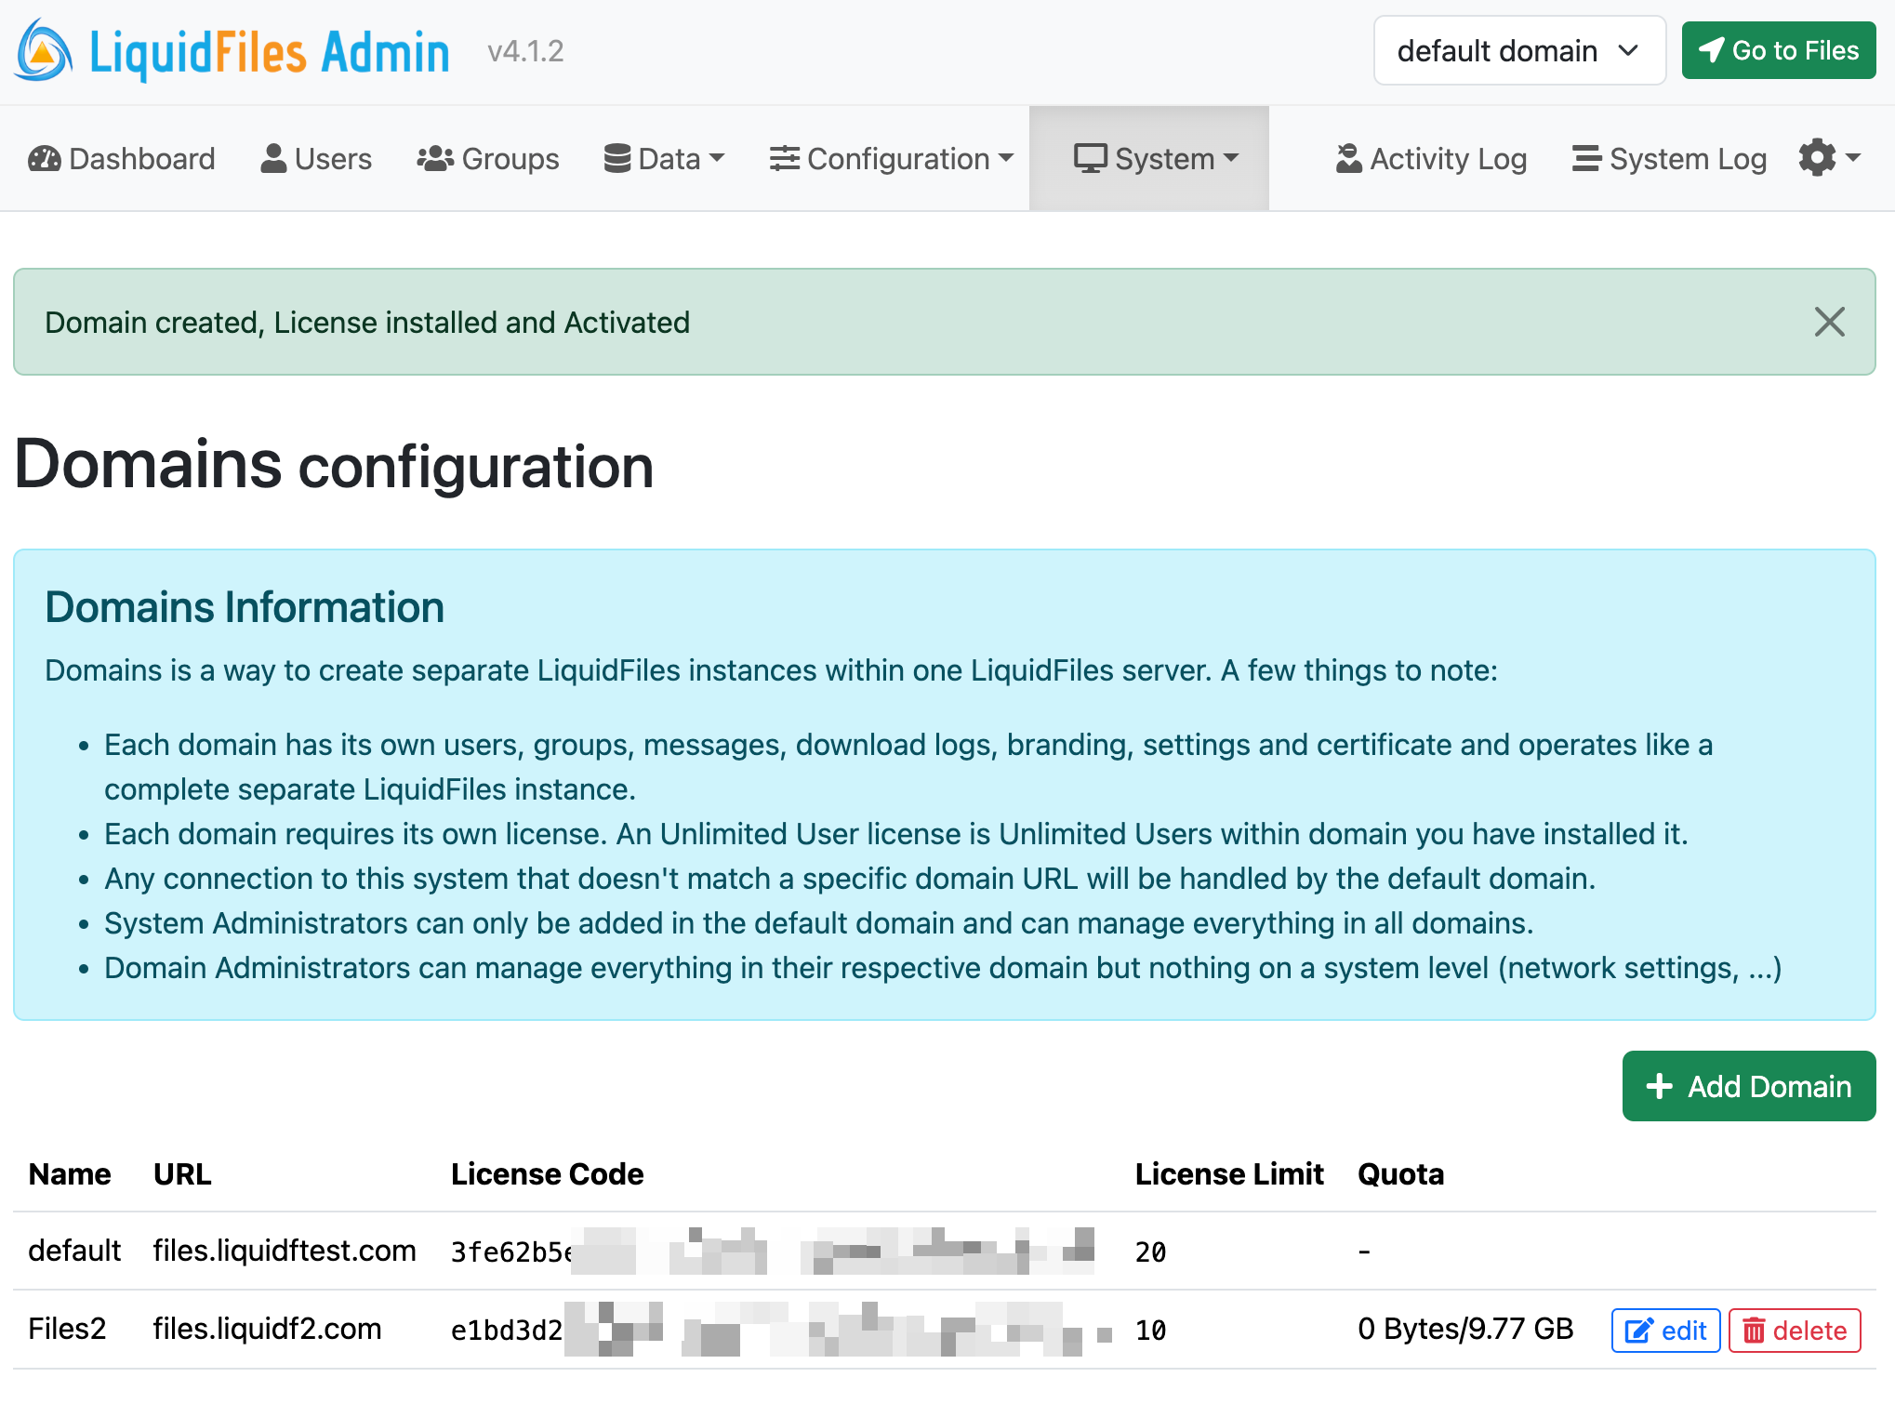
Task: Delete the Files2 domain
Action: 1794,1330
